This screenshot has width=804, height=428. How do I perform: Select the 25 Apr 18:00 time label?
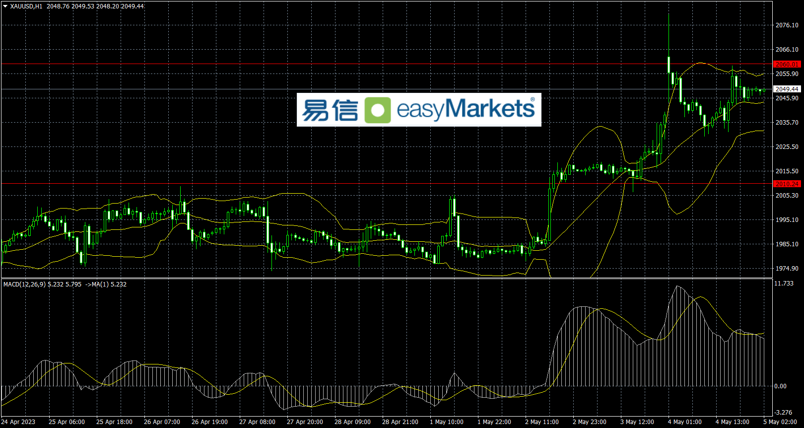coord(114,422)
